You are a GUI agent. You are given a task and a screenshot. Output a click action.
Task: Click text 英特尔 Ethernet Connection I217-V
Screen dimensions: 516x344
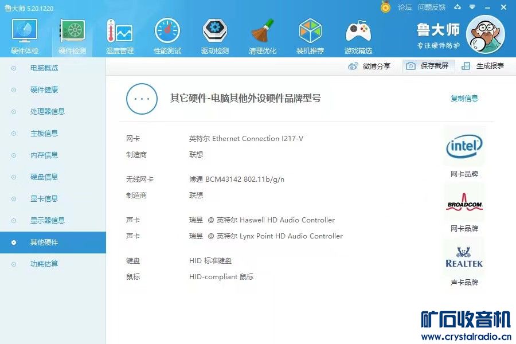pos(246,139)
